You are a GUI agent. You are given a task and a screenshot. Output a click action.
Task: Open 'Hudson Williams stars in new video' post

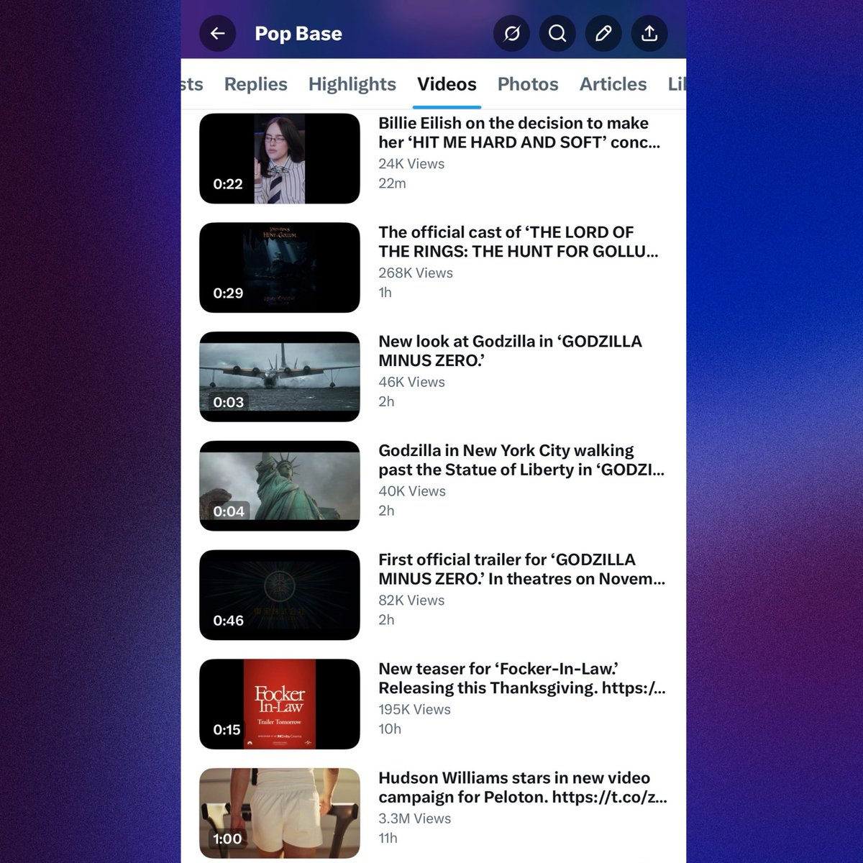pos(523,787)
